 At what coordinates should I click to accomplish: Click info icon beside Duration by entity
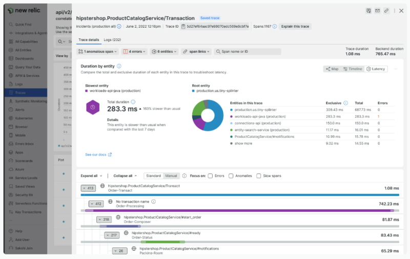pos(119,66)
